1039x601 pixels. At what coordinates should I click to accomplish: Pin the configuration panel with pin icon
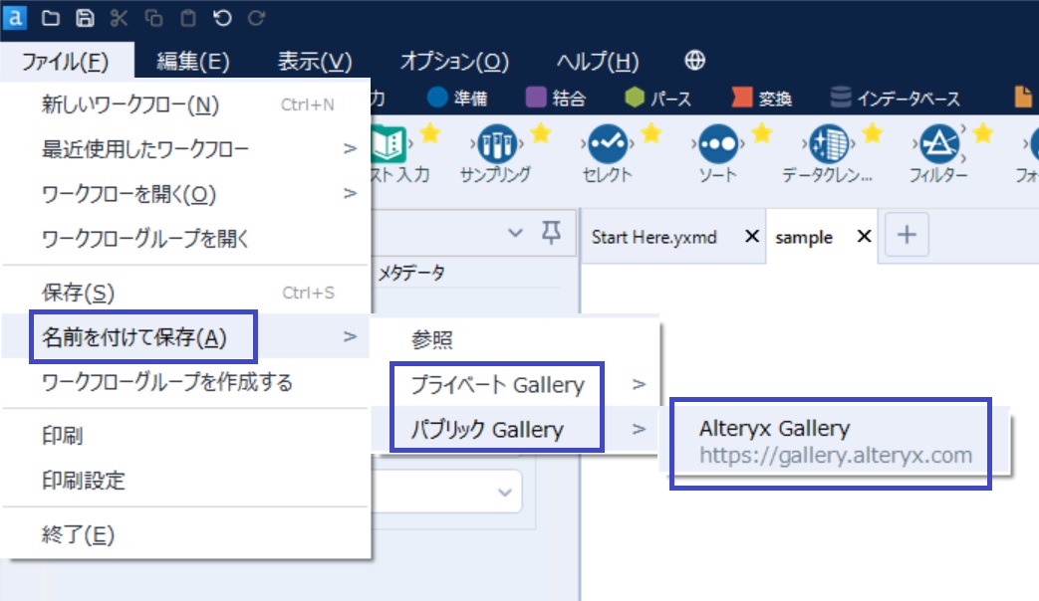pyautogui.click(x=551, y=232)
